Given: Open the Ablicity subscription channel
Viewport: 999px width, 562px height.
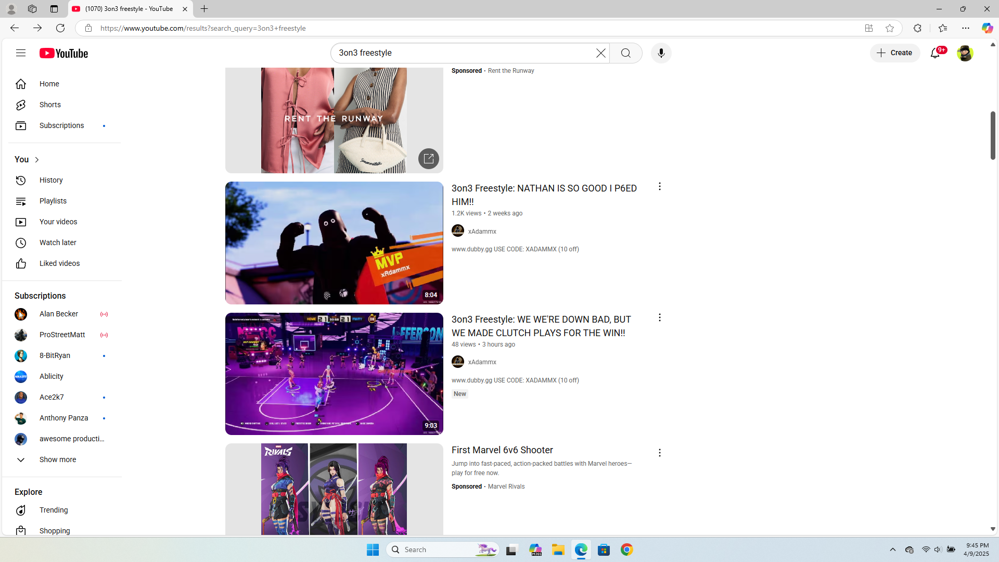Looking at the screenshot, I should pyautogui.click(x=60, y=376).
